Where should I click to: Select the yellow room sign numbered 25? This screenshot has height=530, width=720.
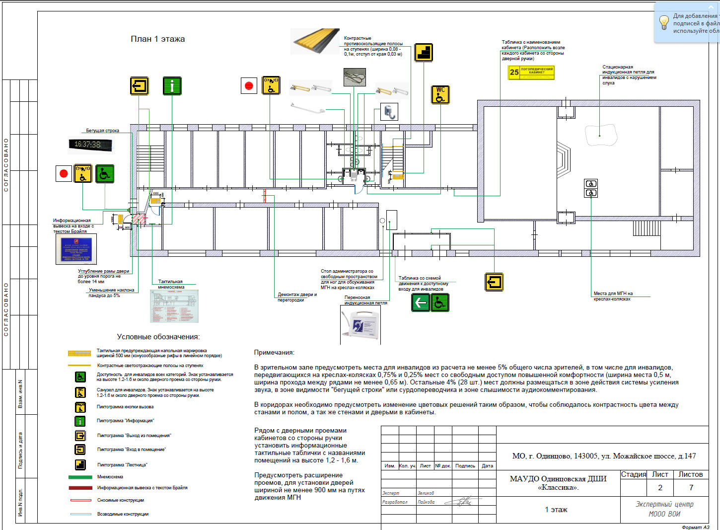(531, 73)
